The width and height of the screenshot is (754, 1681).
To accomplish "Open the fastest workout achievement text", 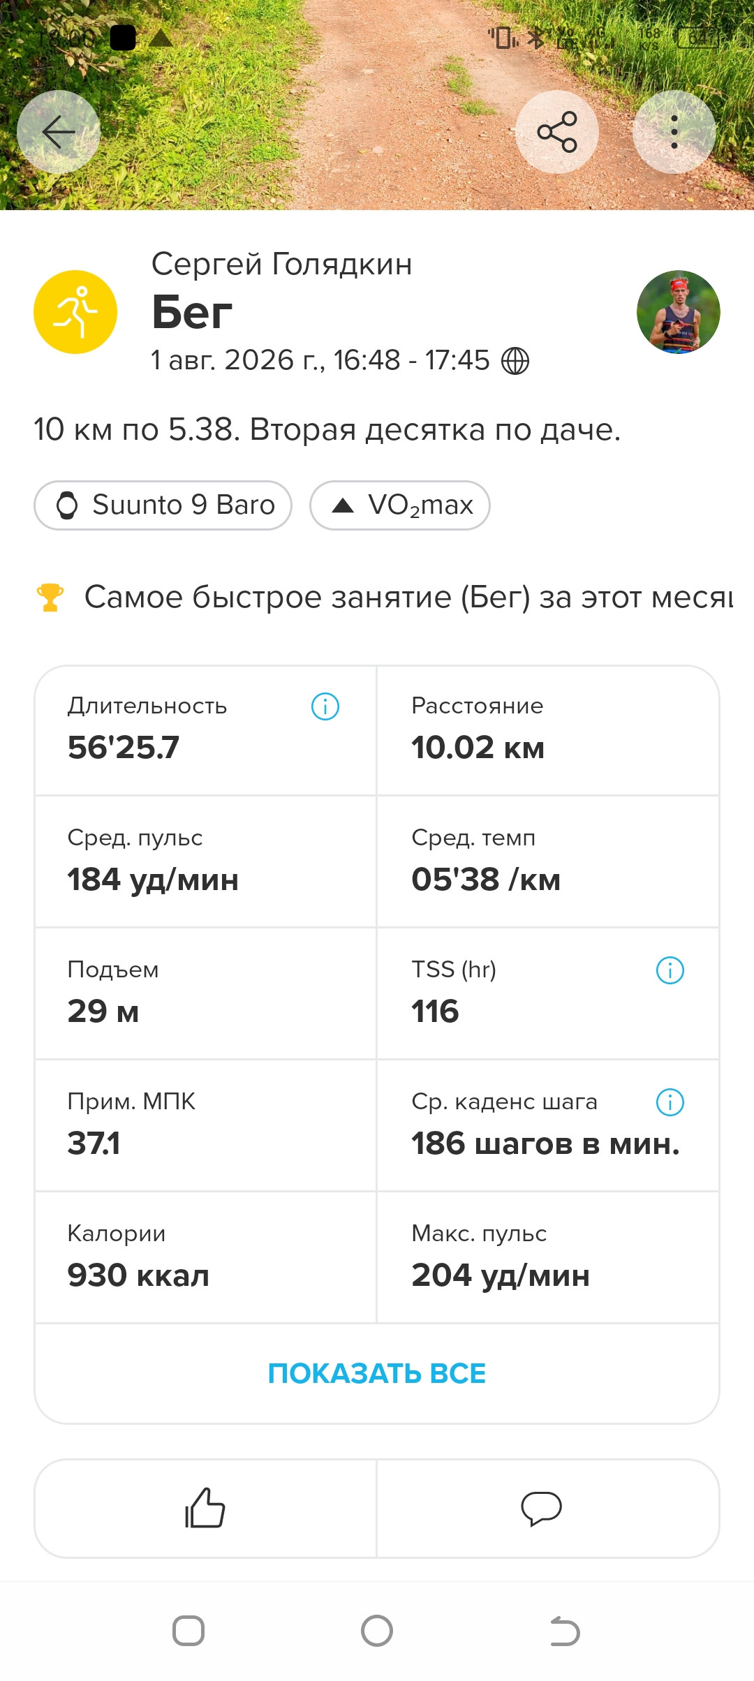I will coord(409,598).
